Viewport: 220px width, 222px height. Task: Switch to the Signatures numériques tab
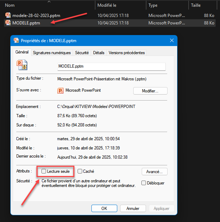click(51, 53)
